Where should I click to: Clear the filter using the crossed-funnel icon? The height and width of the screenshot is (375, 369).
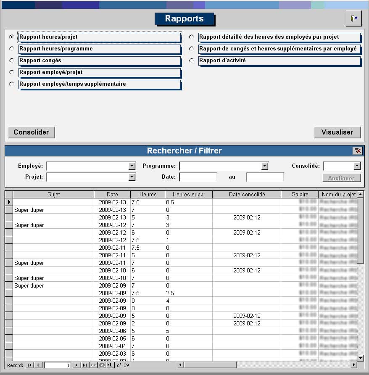(358, 151)
